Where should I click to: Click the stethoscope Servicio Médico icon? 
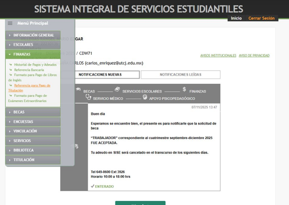88,97
